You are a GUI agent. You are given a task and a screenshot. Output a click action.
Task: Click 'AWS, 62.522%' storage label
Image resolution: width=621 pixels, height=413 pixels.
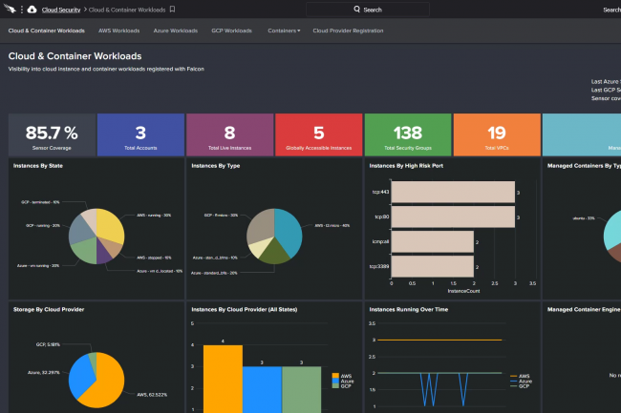[x=152, y=395]
